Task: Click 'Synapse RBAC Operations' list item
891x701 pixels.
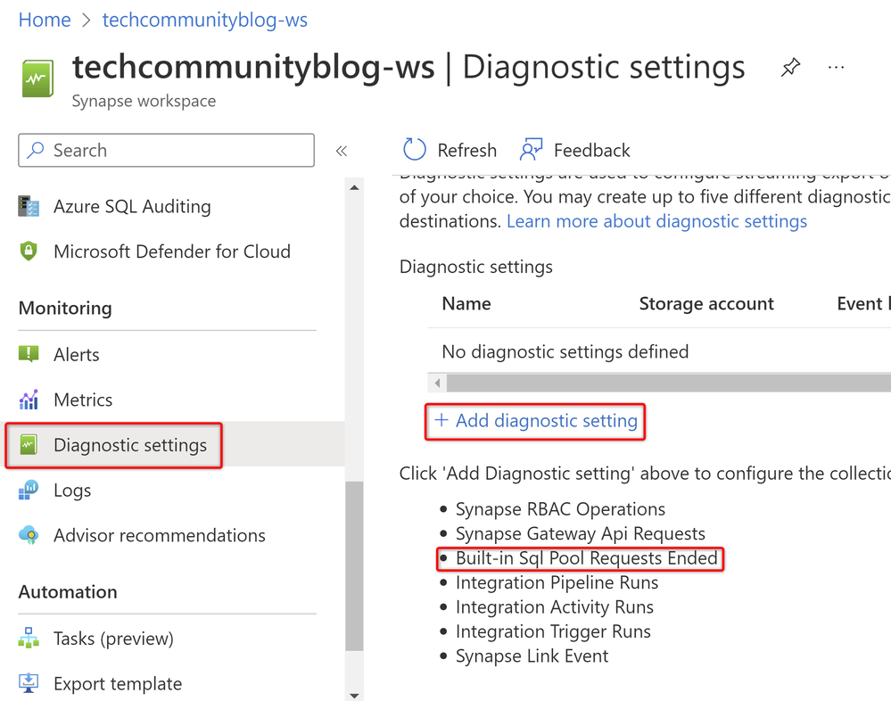Action: [560, 509]
